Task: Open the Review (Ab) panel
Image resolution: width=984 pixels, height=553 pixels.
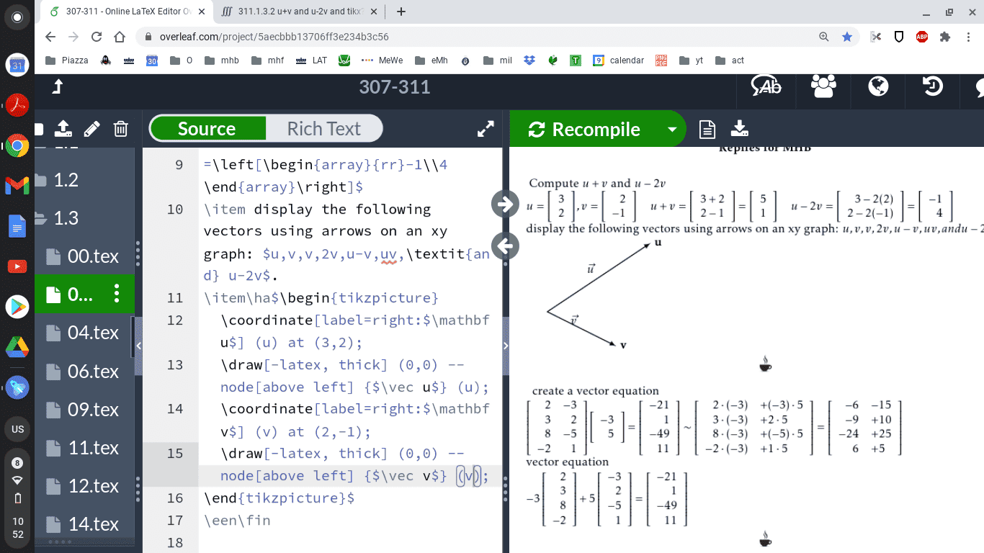Action: click(766, 86)
